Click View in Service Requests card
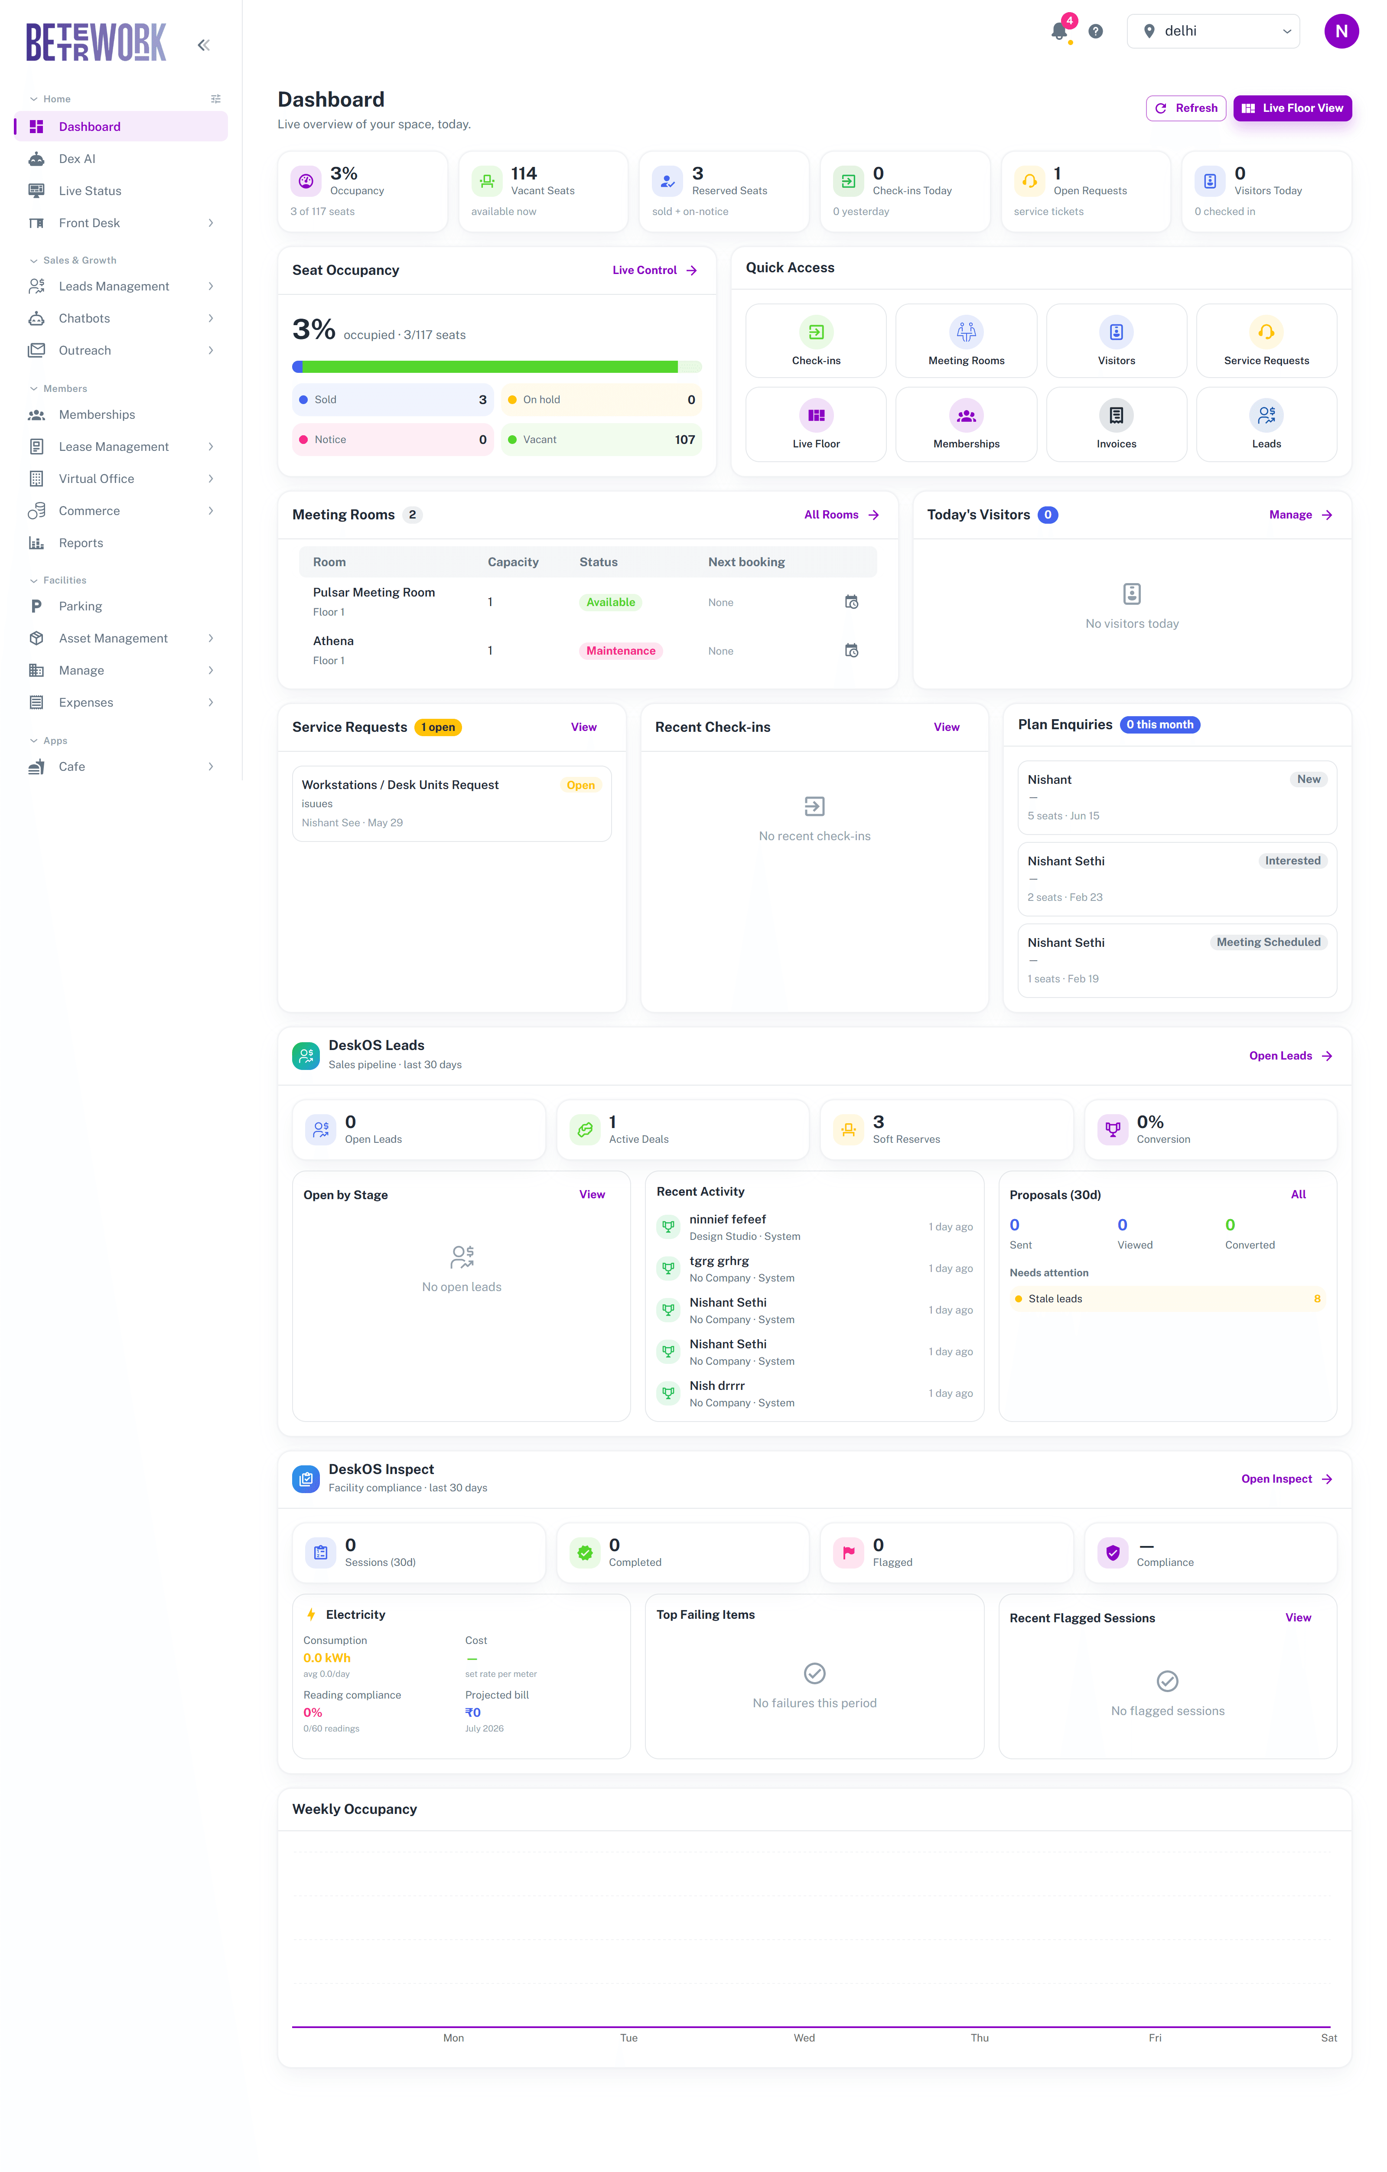The height and width of the screenshot is (2172, 1387). point(583,727)
